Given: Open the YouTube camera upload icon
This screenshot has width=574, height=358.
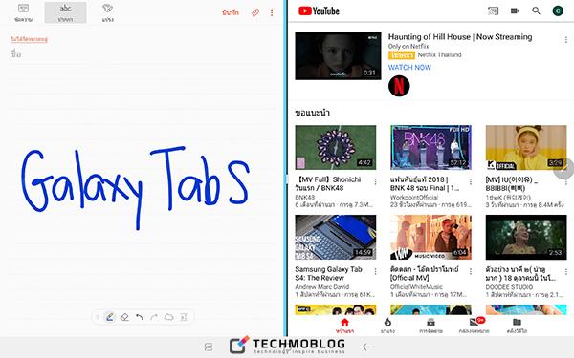Looking at the screenshot, I should [515, 11].
